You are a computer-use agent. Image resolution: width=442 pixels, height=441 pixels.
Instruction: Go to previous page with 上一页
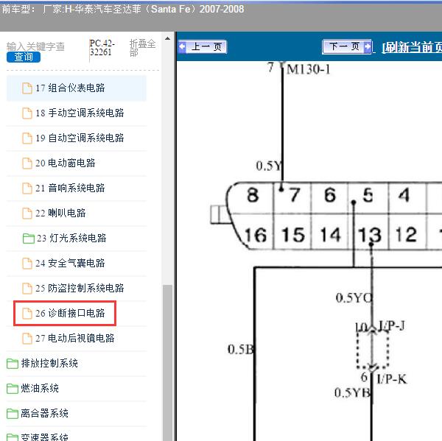[x=203, y=46]
